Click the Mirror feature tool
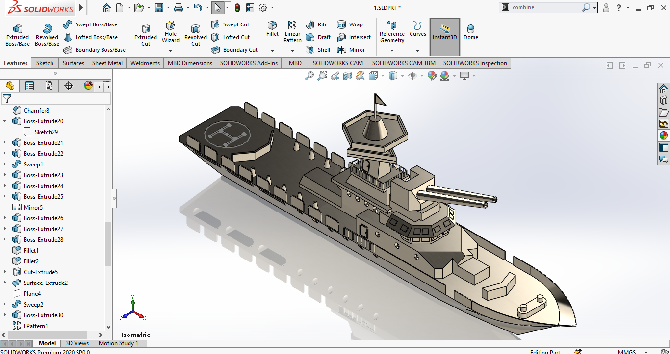Image resolution: width=670 pixels, height=354 pixels. [x=351, y=50]
